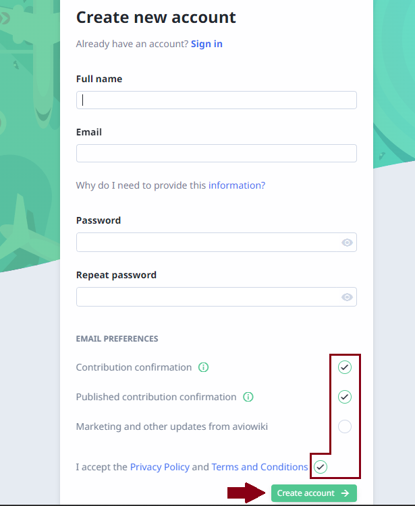
Task: Focus the Full name input field
Action: point(217,100)
